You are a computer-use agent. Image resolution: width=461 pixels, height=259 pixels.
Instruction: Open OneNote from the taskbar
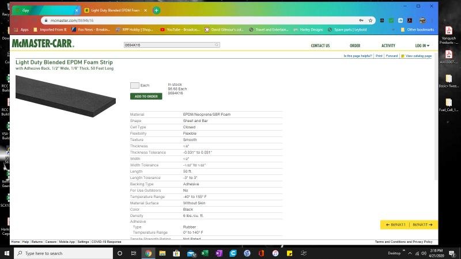pyautogui.click(x=219, y=253)
